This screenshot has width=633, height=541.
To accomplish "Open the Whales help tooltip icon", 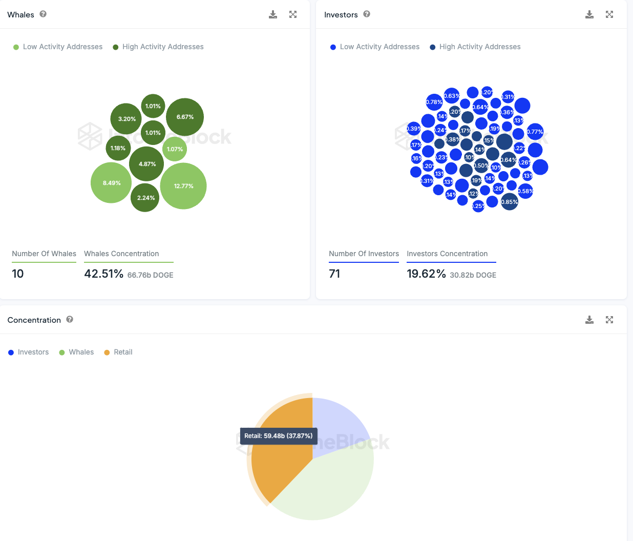I will 43,14.
